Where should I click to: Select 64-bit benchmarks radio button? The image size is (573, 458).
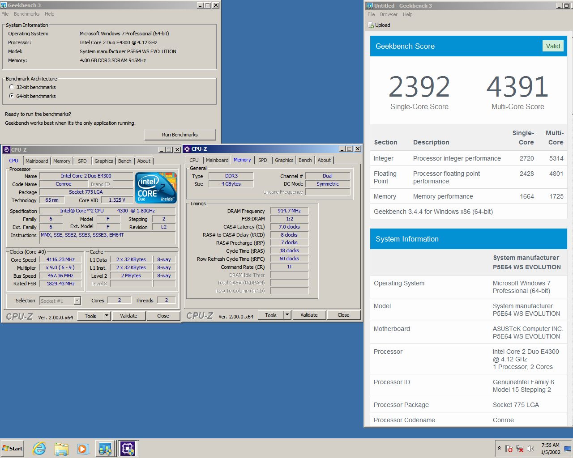point(12,96)
